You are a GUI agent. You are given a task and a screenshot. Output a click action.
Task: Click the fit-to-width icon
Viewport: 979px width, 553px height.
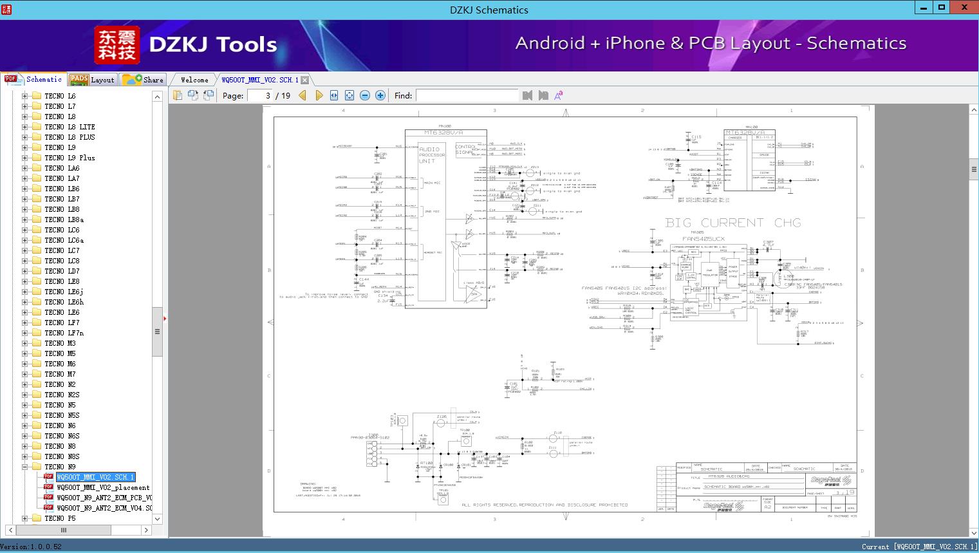[x=334, y=95]
